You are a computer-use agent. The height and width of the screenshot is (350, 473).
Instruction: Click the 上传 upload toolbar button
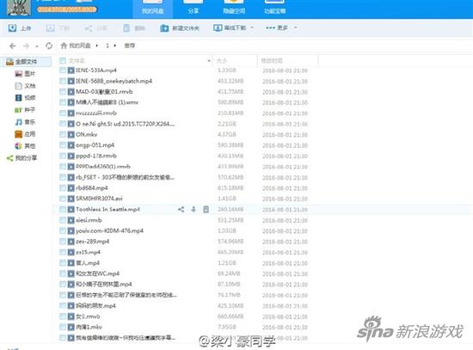tap(19, 28)
